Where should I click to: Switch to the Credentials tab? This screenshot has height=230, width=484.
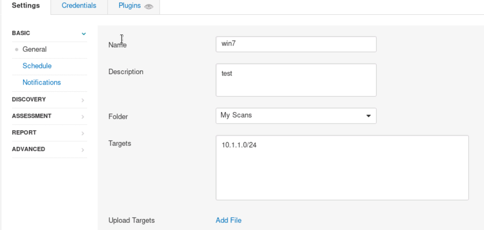click(x=79, y=6)
